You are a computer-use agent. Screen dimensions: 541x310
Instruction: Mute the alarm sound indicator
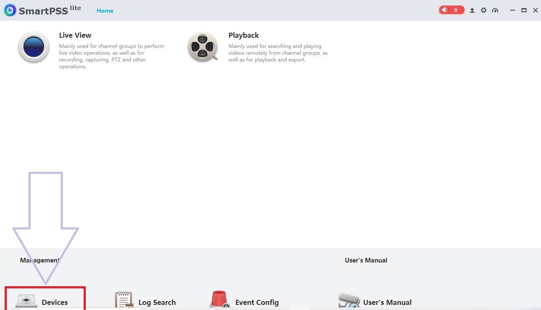444,9
